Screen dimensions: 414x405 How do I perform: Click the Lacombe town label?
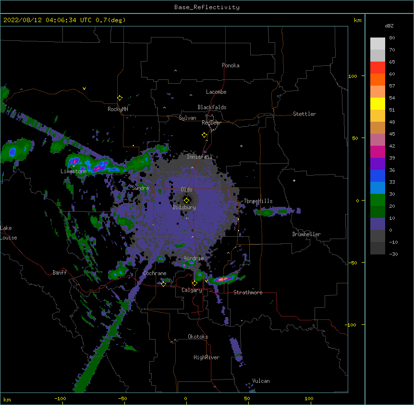pyautogui.click(x=216, y=92)
